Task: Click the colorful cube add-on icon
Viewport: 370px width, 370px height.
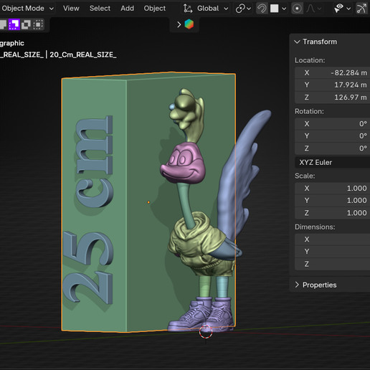Action: pyautogui.click(x=189, y=24)
